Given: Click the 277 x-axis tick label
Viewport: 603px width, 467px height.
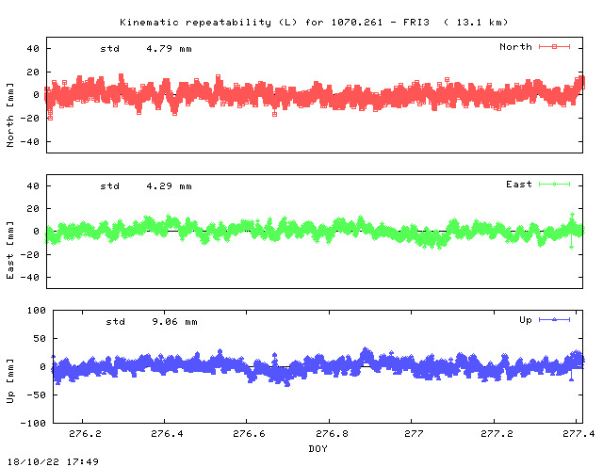Looking at the screenshot, I should [414, 434].
